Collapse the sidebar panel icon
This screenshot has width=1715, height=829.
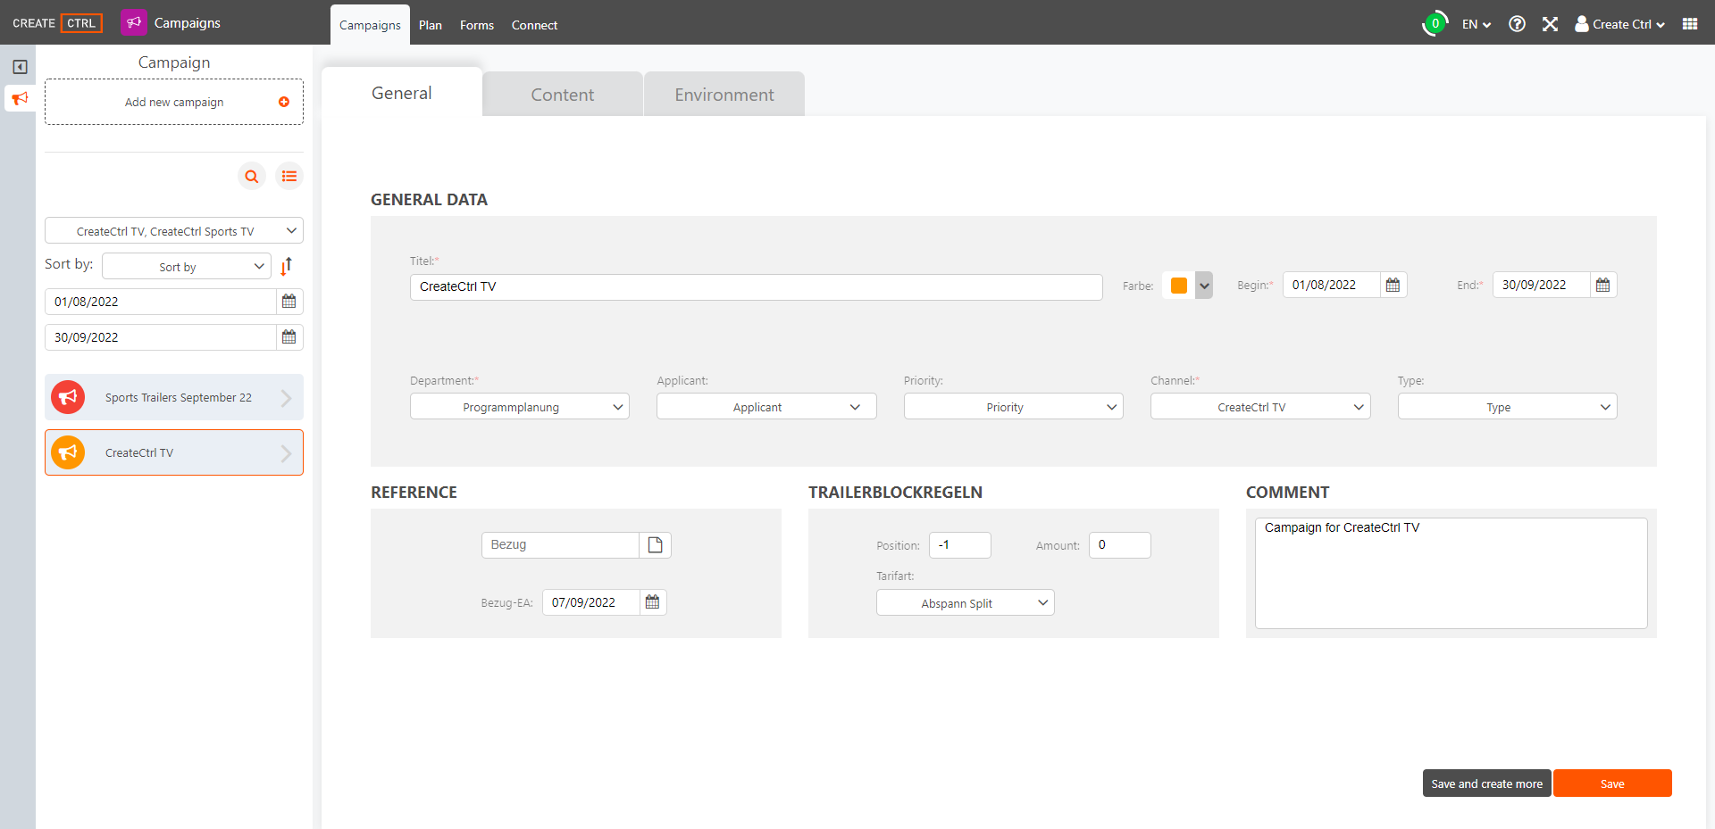20,67
